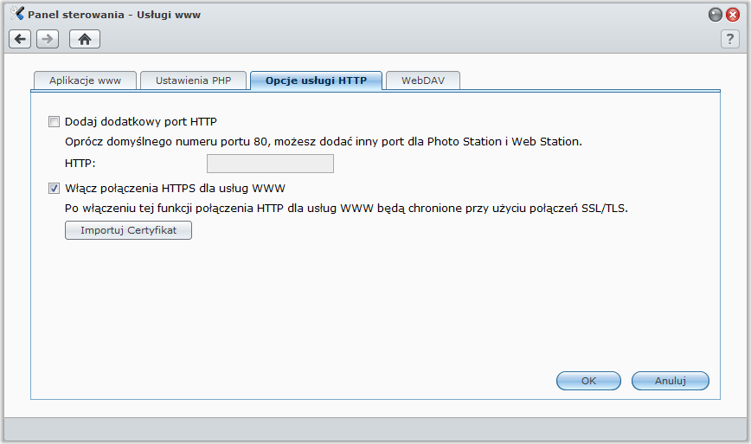Click the Importuj Certyfikat button
The image size is (751, 444).
pyautogui.click(x=128, y=230)
